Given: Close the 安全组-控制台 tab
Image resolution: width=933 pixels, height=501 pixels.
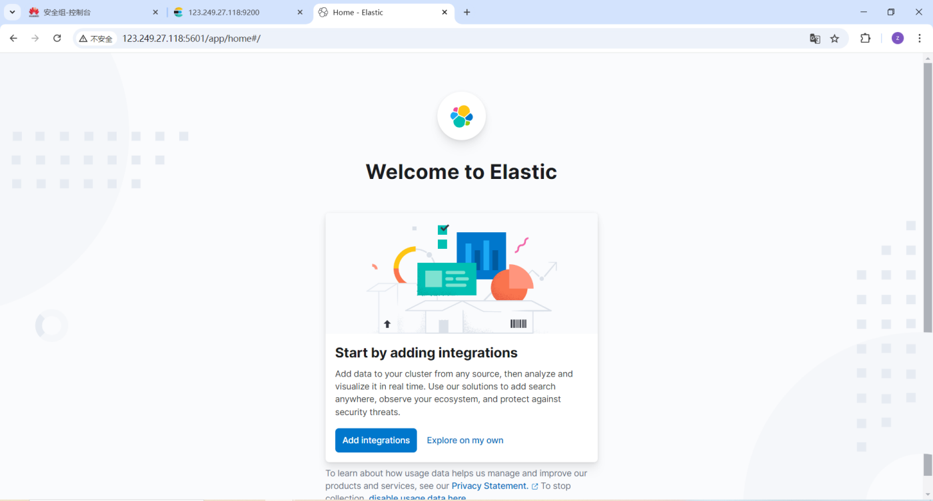Looking at the screenshot, I should point(156,12).
